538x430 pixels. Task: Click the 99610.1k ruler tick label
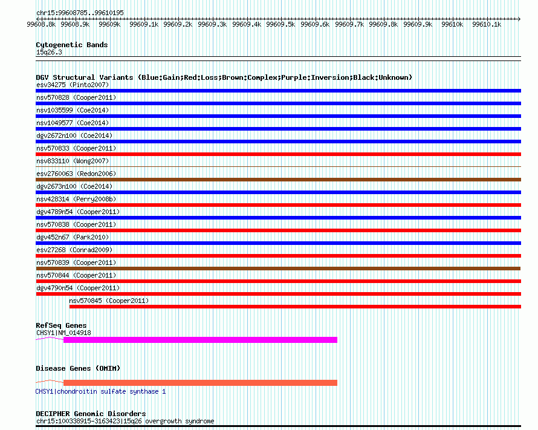487,24
